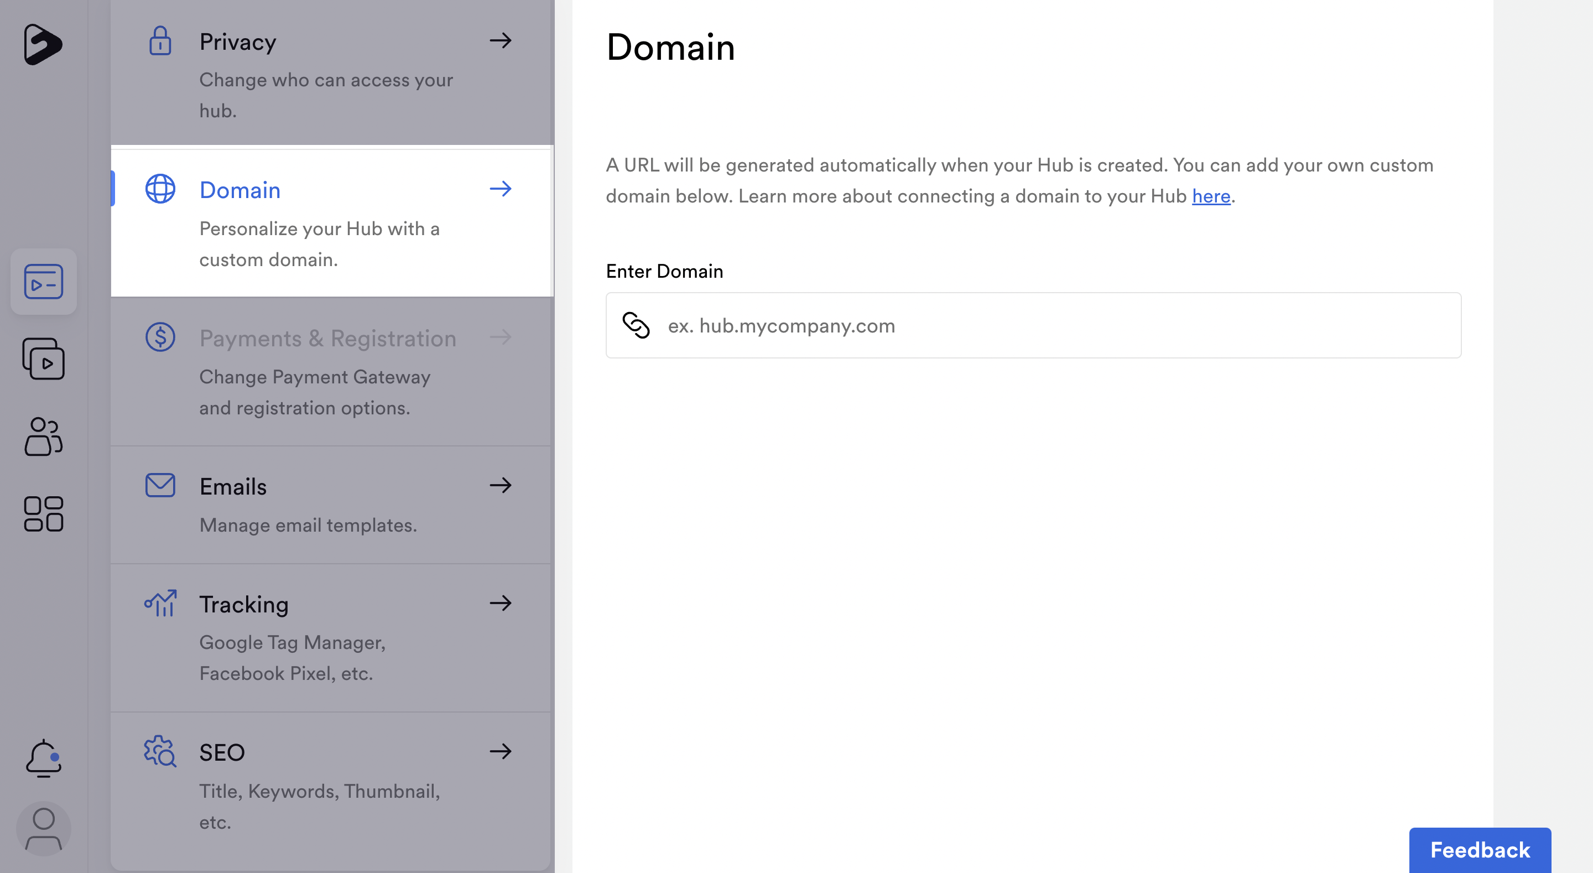Click the Domain globe icon

click(160, 189)
